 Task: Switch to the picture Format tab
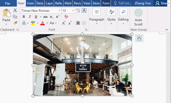tap(106, 3)
